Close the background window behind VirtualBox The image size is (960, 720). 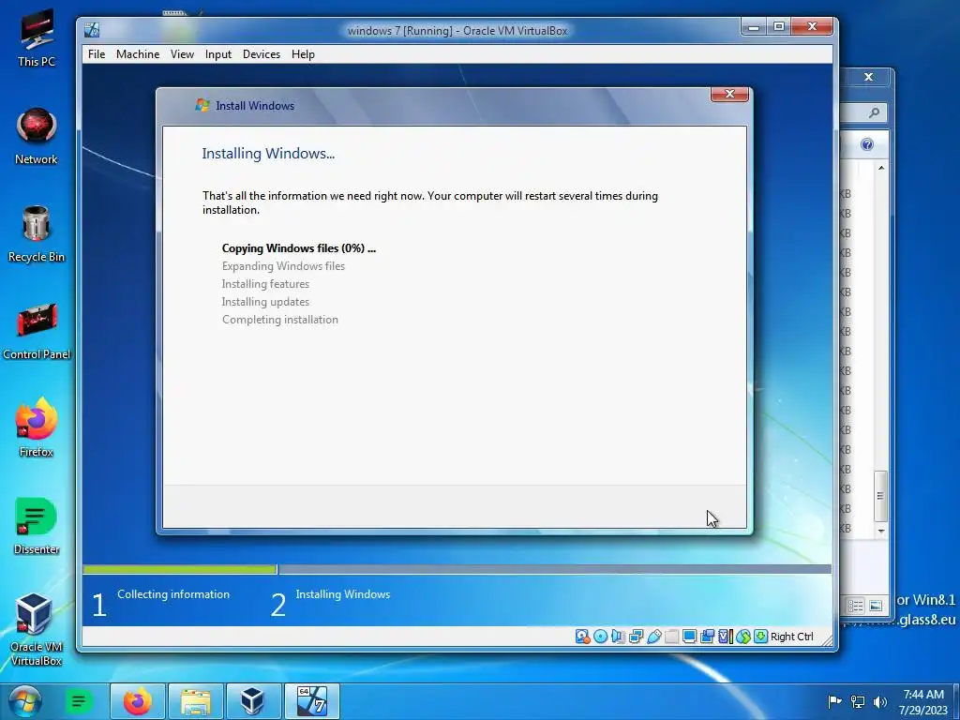pyautogui.click(x=868, y=77)
